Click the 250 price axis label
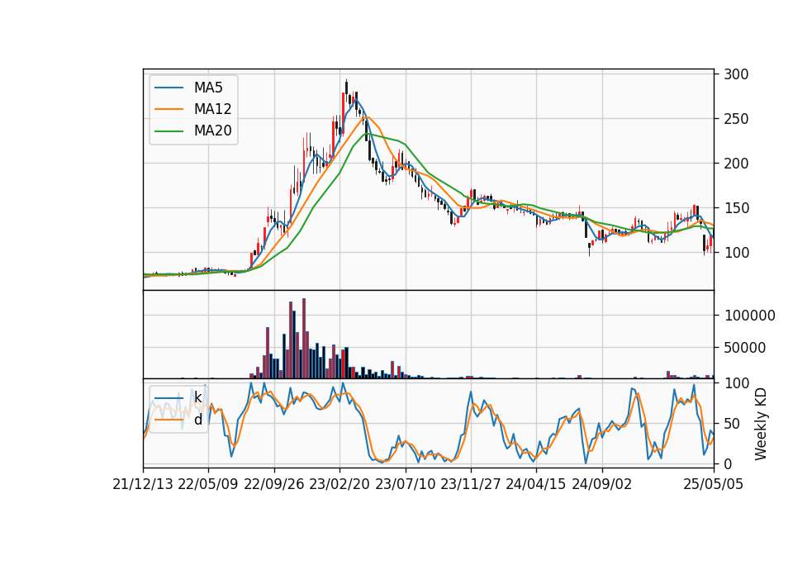The image size is (793, 570). (736, 119)
